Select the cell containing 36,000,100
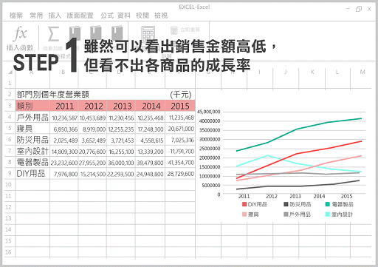Viewport: 378px width, 267px height. 121,163
